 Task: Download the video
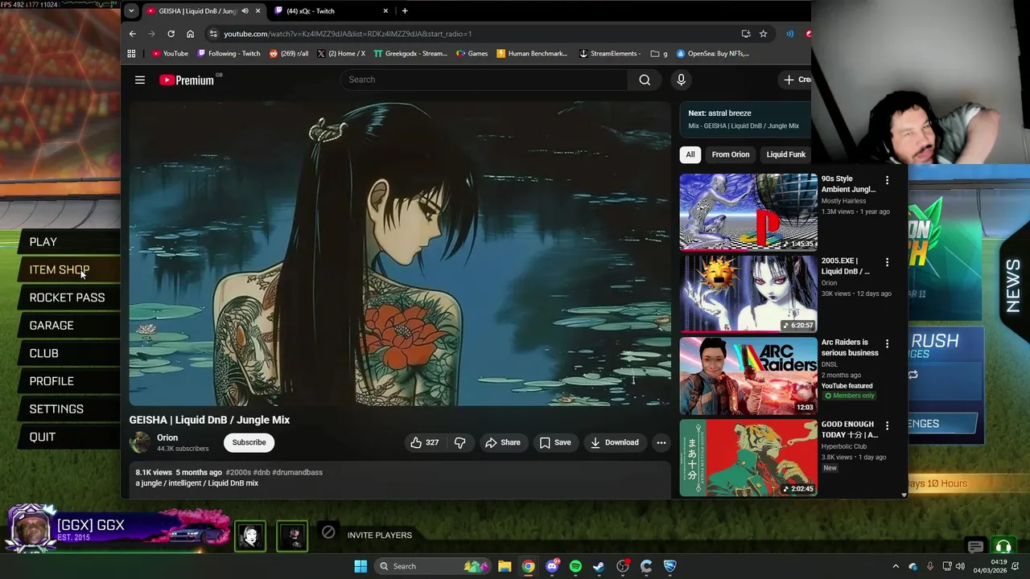tap(614, 442)
